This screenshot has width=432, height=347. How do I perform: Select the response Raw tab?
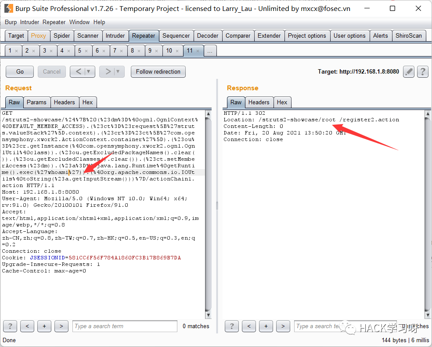236,102
